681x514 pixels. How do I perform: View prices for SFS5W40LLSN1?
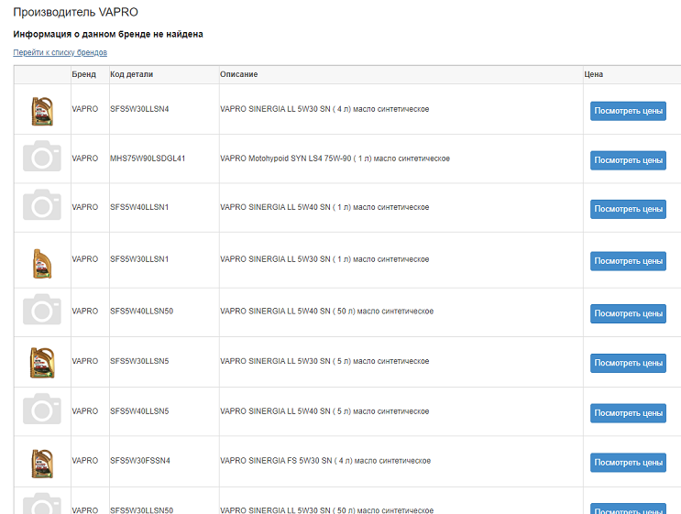click(628, 209)
